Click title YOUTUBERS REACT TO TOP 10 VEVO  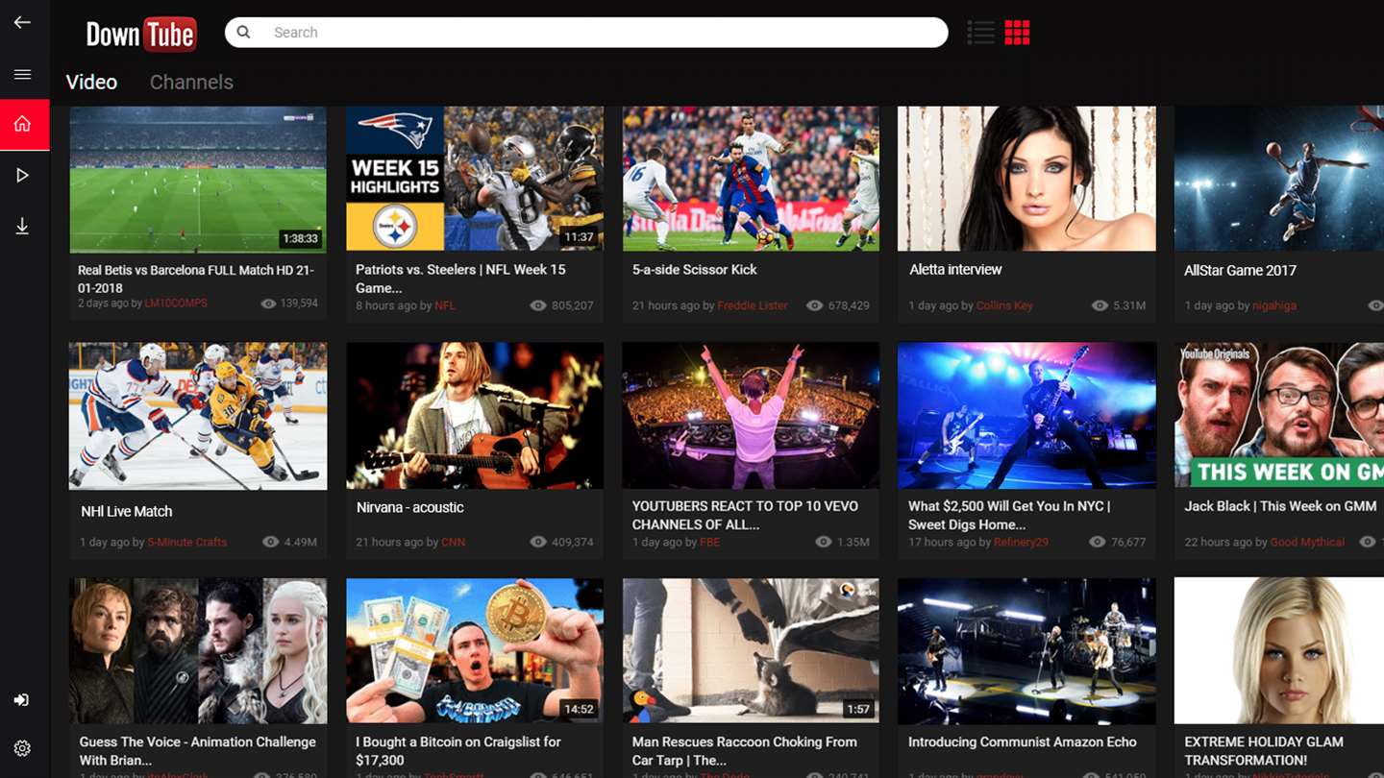[x=745, y=515]
